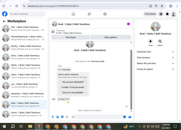Click the View buyer button
181x130 pixels.
pyautogui.click(x=71, y=37)
